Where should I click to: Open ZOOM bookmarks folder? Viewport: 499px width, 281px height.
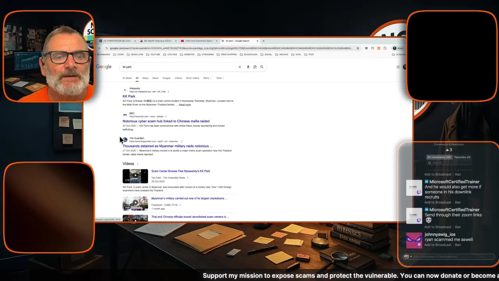[119, 55]
